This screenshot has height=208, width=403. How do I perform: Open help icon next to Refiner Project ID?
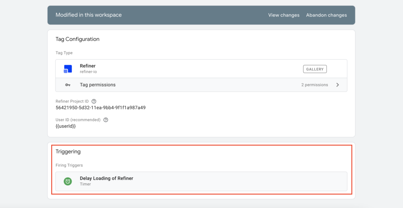pyautogui.click(x=94, y=101)
